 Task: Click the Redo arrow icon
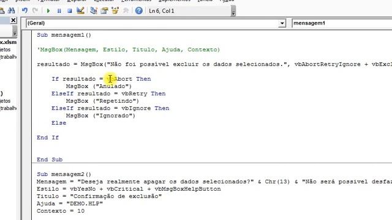[x=35, y=10]
